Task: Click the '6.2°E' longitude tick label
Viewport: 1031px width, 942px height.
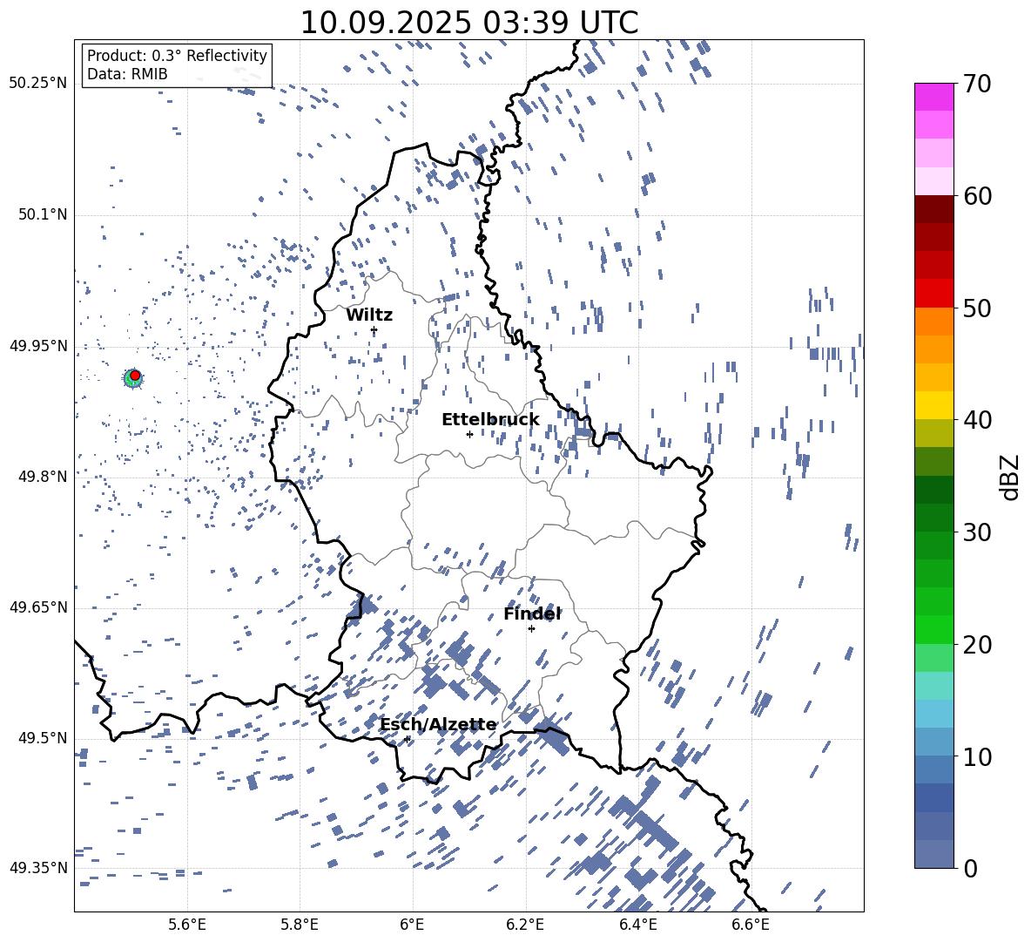Action: [x=525, y=925]
